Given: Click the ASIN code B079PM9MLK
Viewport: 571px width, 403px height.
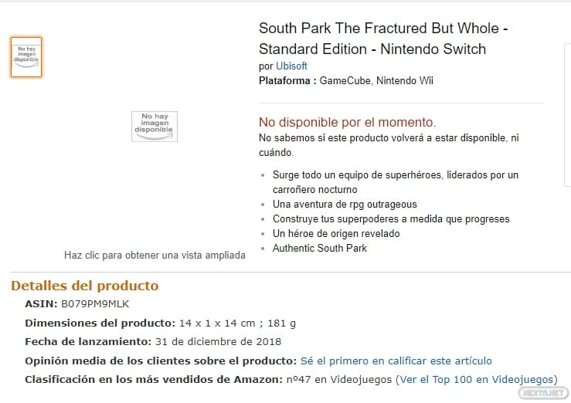Looking at the screenshot, I should (x=94, y=304).
